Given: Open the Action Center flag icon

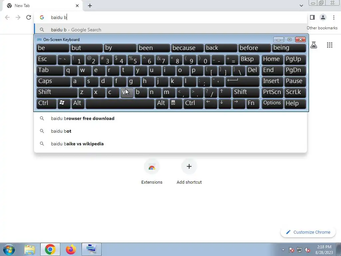Looking at the screenshot, I should click(x=291, y=250).
